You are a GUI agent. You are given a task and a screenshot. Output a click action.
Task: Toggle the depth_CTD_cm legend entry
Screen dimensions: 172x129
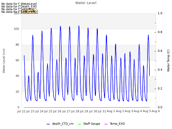(60, 124)
